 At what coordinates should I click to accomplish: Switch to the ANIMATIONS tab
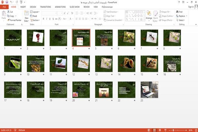60,7
